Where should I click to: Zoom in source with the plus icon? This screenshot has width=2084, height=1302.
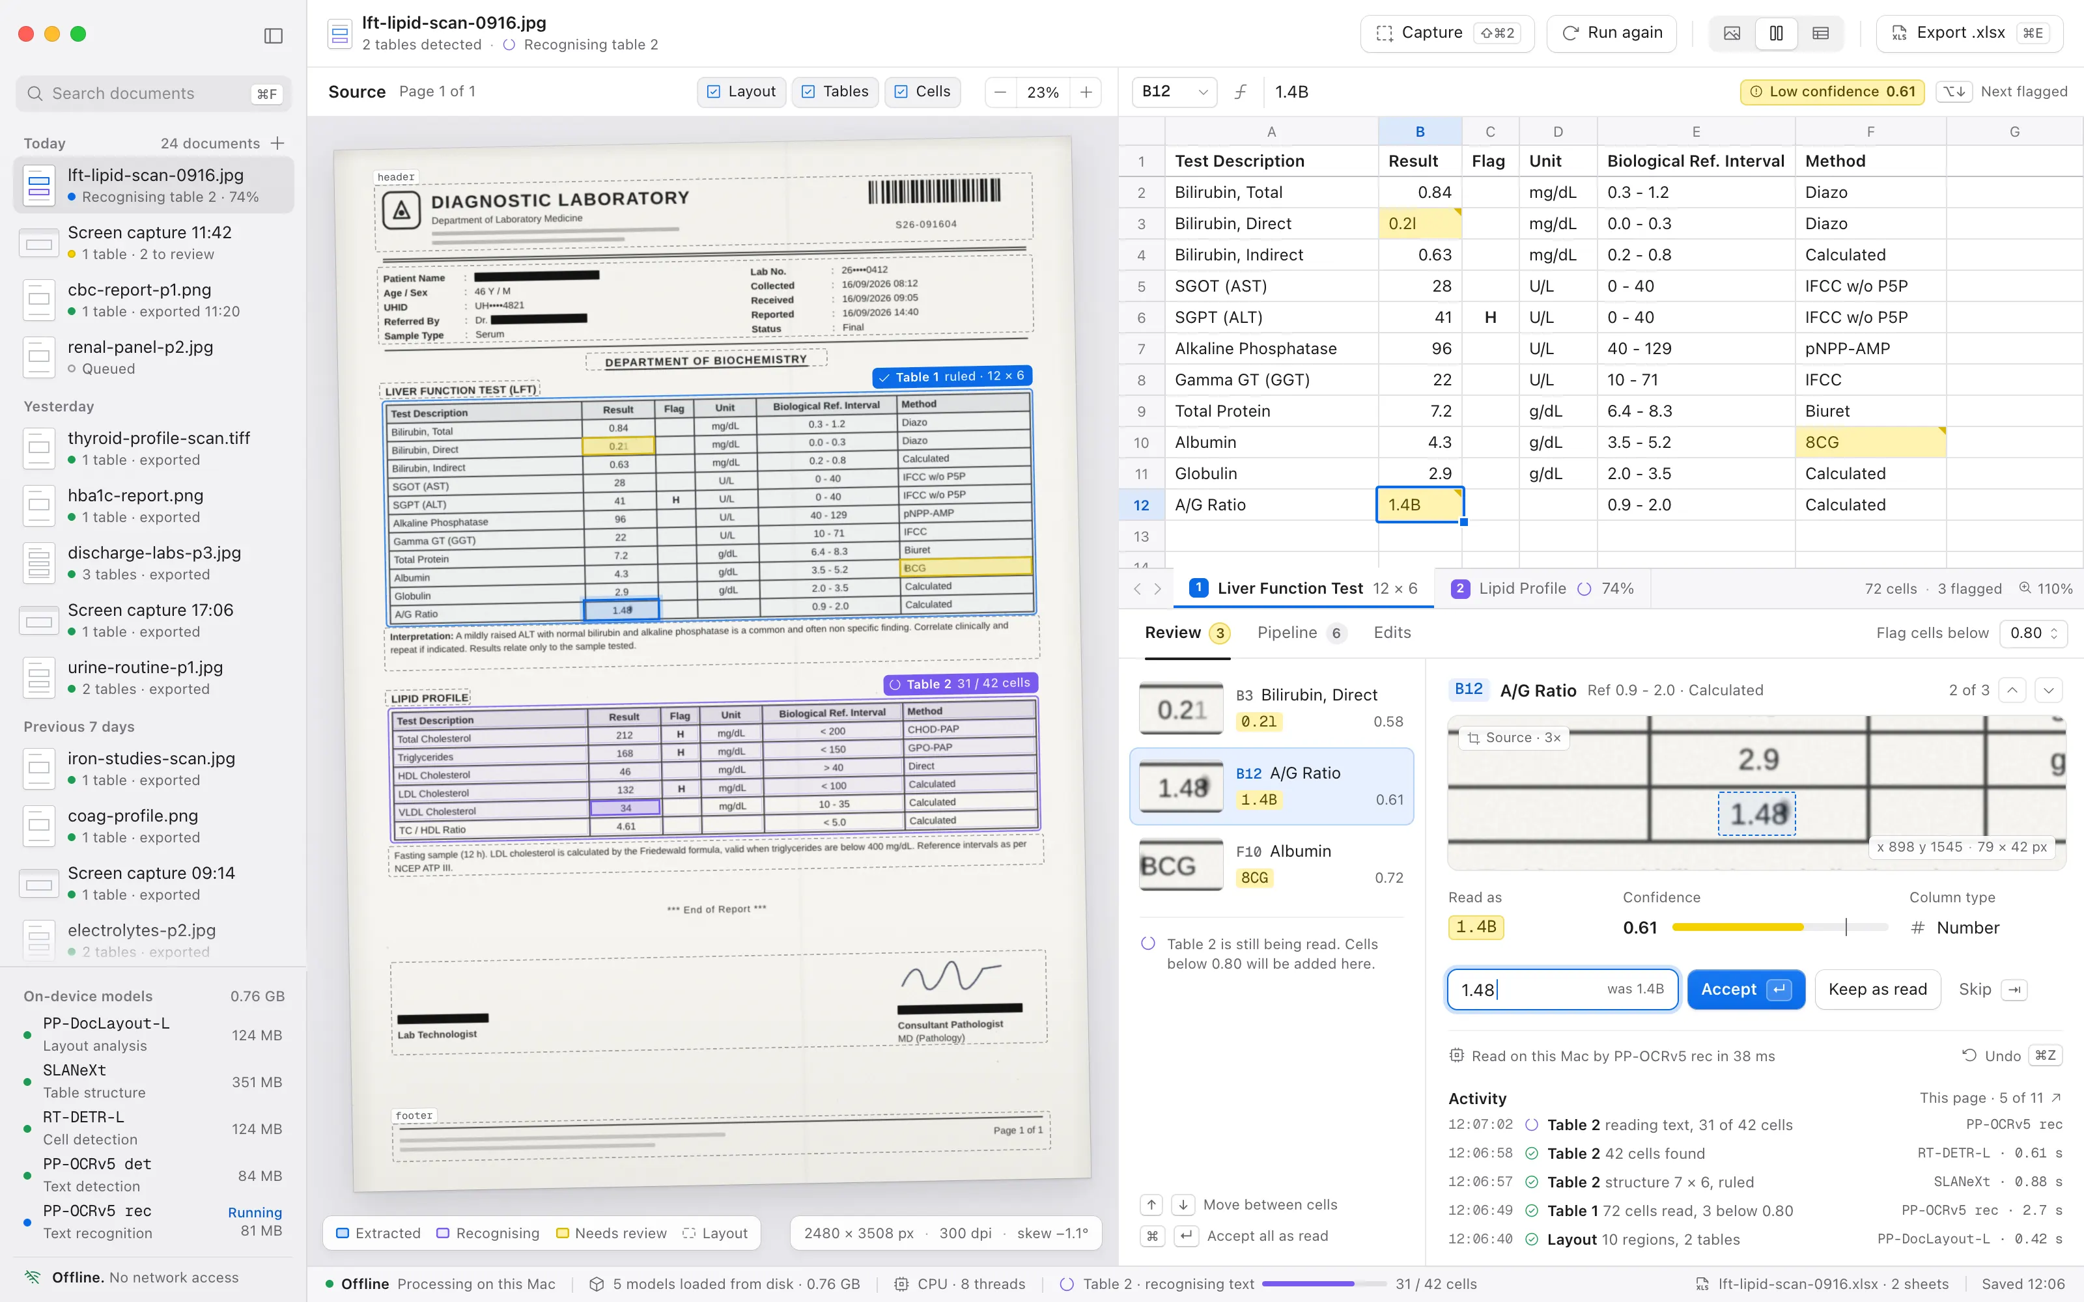click(1086, 92)
